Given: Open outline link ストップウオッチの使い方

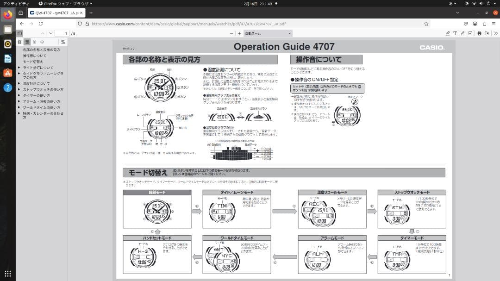Looking at the screenshot, I should (43, 90).
